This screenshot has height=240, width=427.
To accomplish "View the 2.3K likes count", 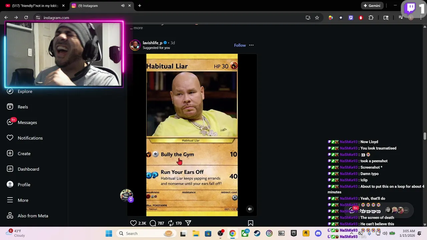I will [x=142, y=223].
